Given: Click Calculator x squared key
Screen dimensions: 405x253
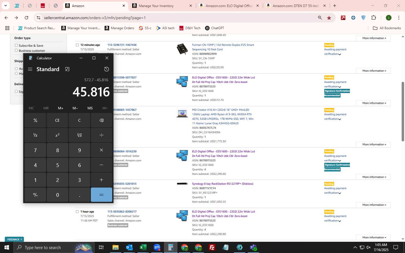Looking at the screenshot, I should tap(57, 135).
